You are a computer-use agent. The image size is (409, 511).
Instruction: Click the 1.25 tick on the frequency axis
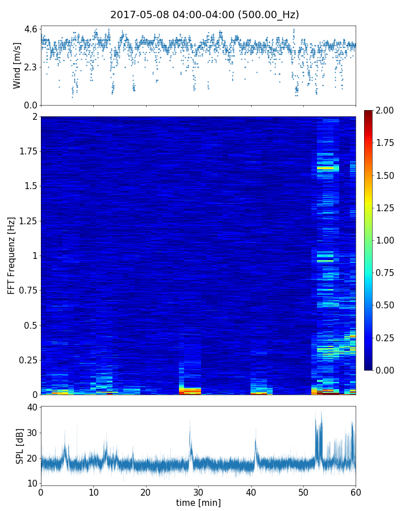[x=26, y=221]
